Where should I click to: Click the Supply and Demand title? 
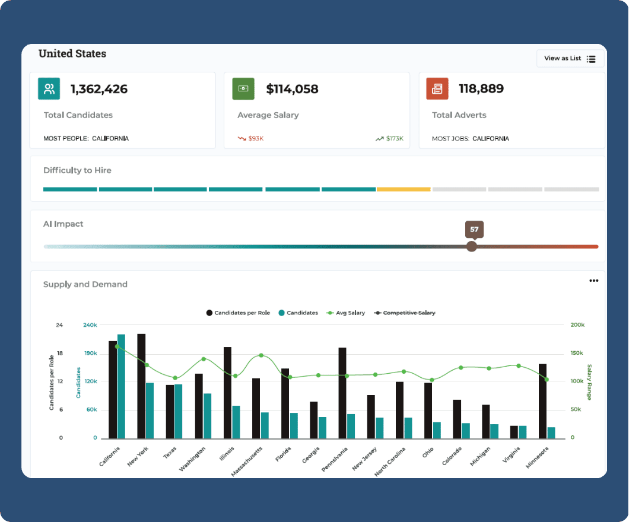pos(85,284)
